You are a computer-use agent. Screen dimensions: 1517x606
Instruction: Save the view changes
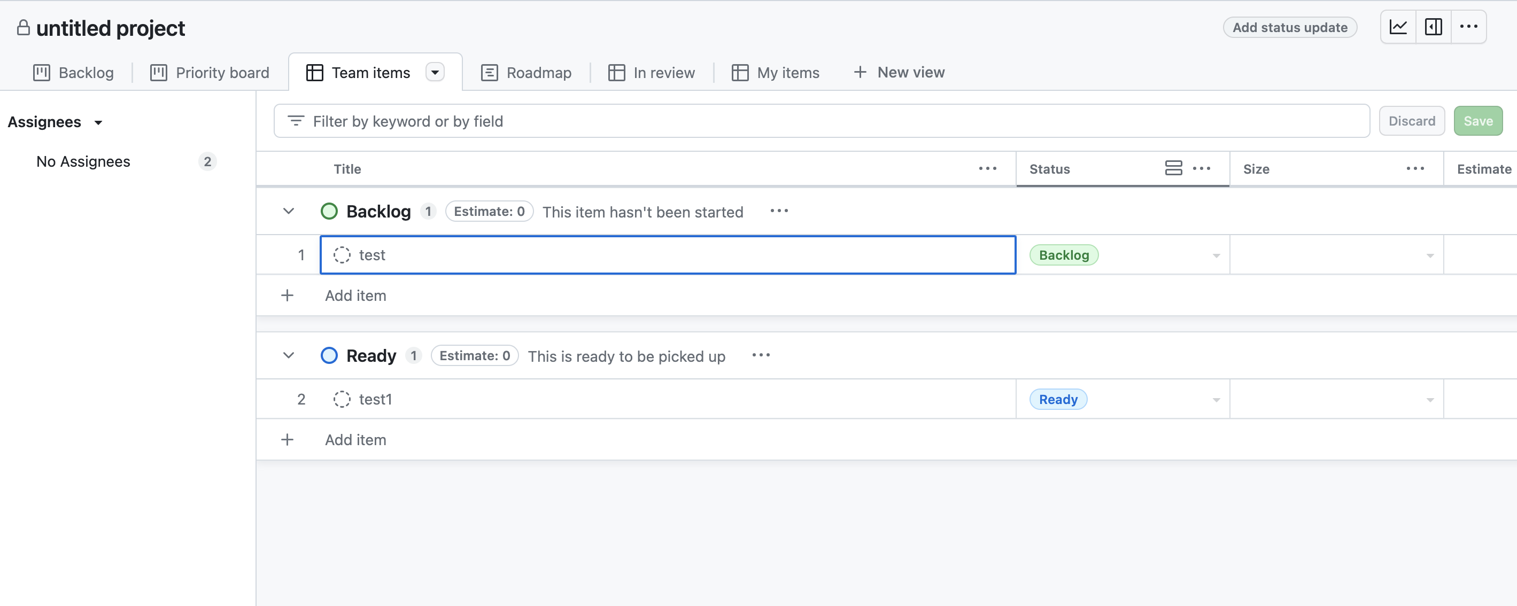(x=1478, y=120)
